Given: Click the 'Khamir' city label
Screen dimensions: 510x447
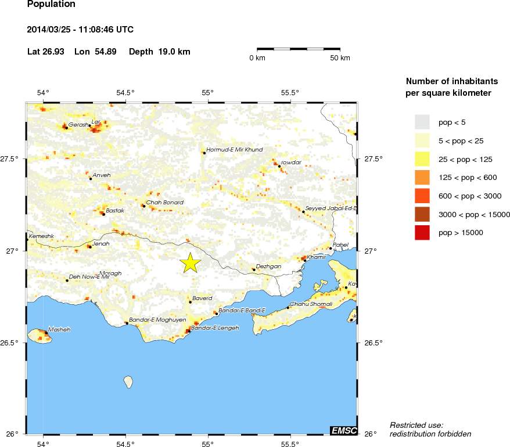Looking at the screenshot, I should coord(316,257).
